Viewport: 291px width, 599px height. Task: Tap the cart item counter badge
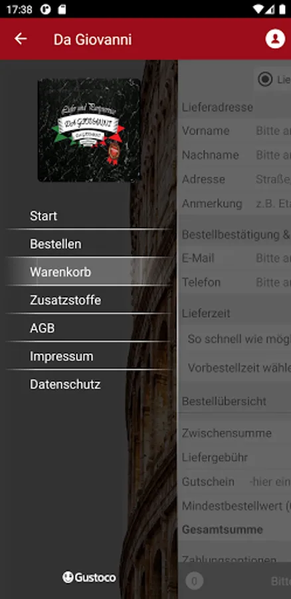pos(194,582)
